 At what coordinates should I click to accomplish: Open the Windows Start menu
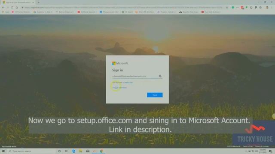(3, 151)
